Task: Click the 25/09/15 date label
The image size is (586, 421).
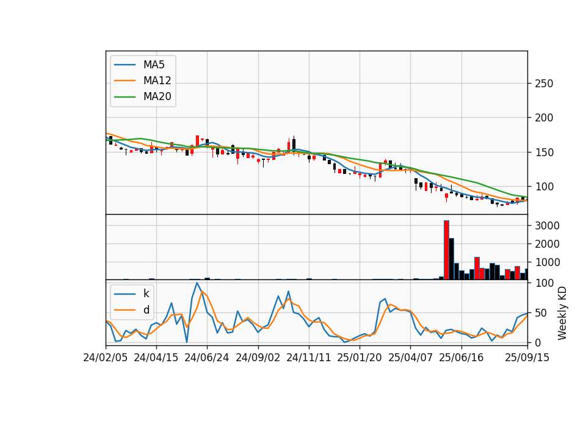Action: tap(527, 358)
